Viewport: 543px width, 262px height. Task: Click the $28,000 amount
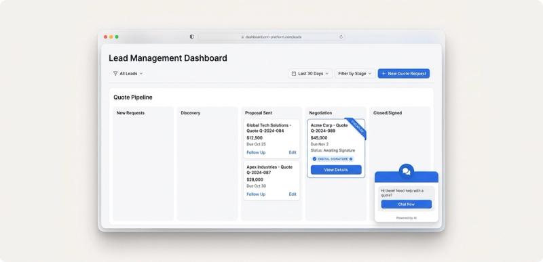(255, 179)
